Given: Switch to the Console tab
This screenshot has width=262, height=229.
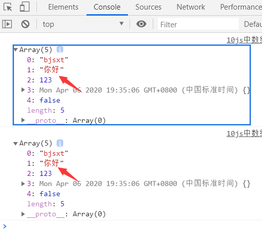Looking at the screenshot, I should pyautogui.click(x=107, y=7).
